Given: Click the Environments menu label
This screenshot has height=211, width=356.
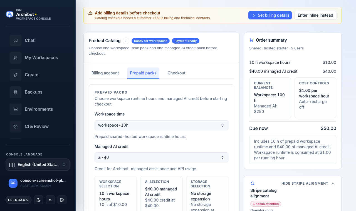Looking at the screenshot, I should [39, 109].
